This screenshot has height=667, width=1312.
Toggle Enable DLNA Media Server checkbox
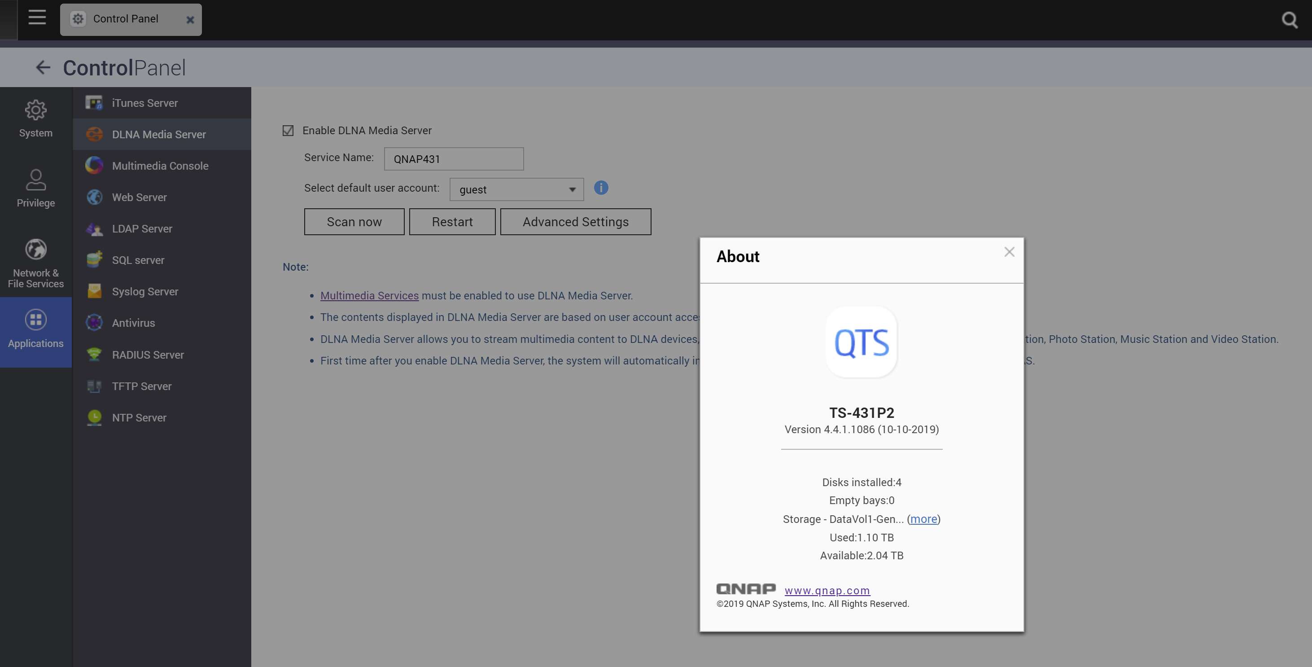(x=288, y=131)
